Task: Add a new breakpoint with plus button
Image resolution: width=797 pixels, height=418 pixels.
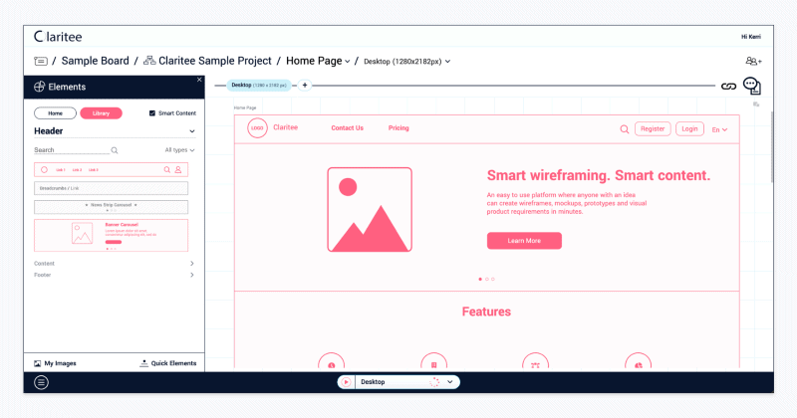Action: tap(305, 86)
